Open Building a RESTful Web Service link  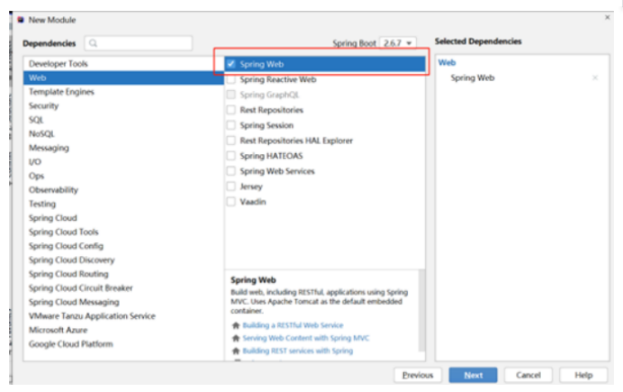[x=293, y=325]
